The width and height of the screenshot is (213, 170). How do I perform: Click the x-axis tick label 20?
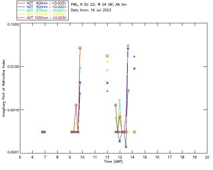click(x=207, y=157)
